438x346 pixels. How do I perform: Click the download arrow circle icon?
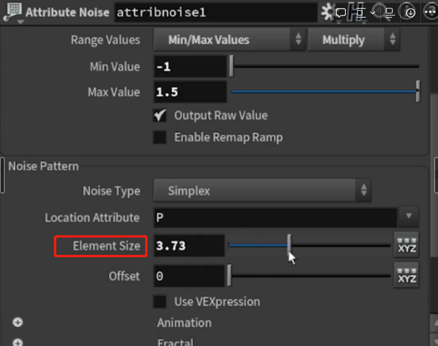pyautogui.click(x=410, y=13)
